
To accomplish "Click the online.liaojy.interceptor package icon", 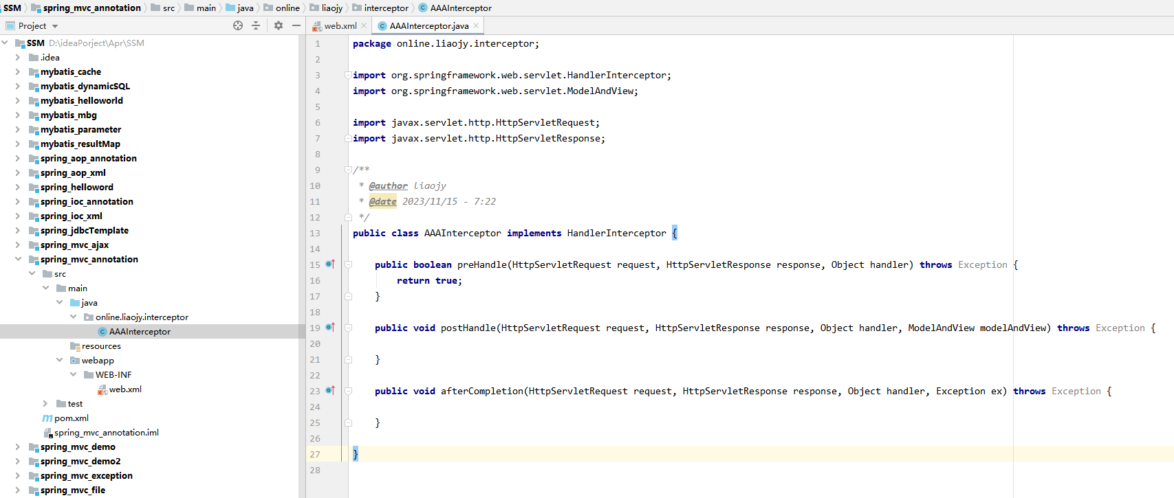I will pyautogui.click(x=89, y=317).
